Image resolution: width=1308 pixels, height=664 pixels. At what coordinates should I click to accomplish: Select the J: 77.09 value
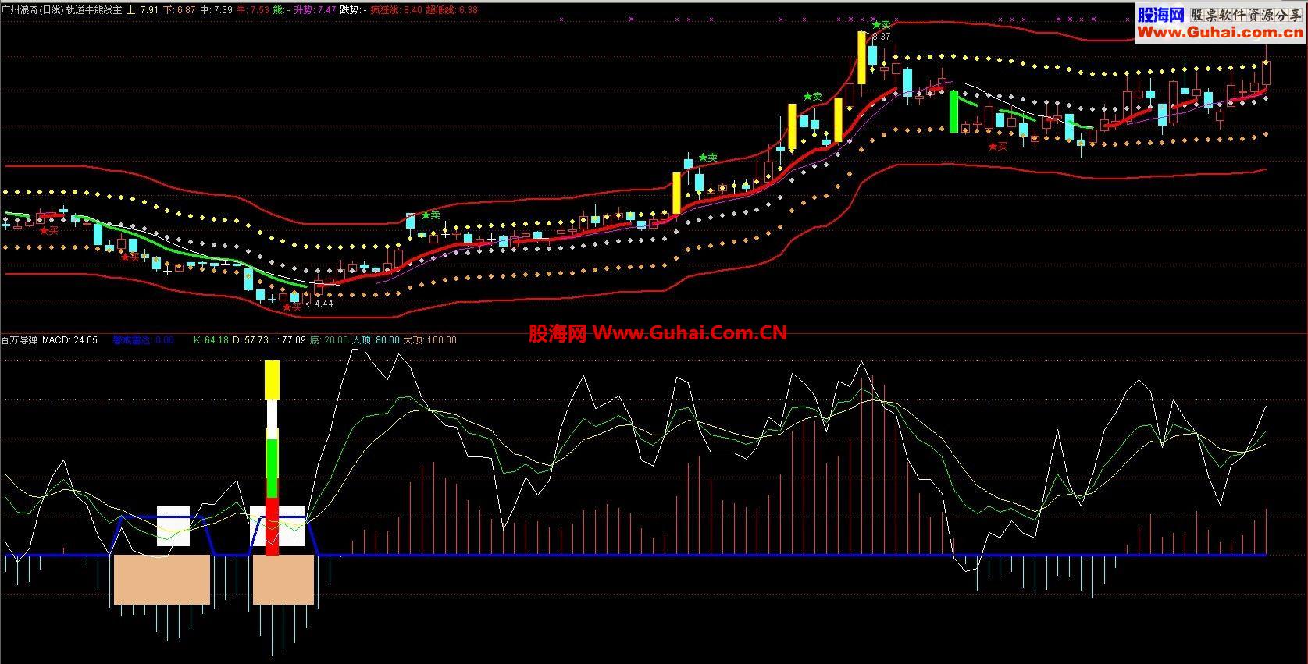289,340
